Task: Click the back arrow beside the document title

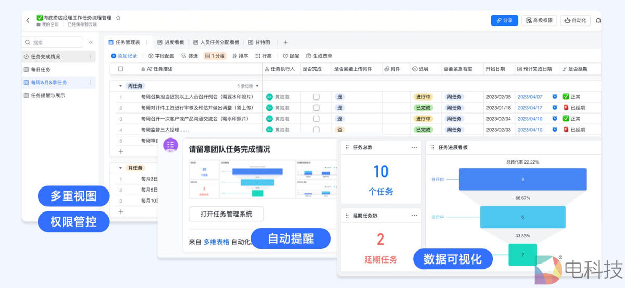Action: tap(28, 20)
